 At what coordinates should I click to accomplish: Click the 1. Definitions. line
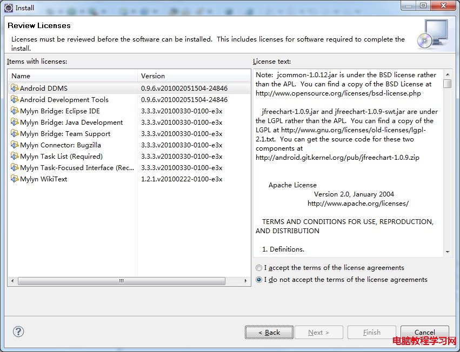pos(283,249)
